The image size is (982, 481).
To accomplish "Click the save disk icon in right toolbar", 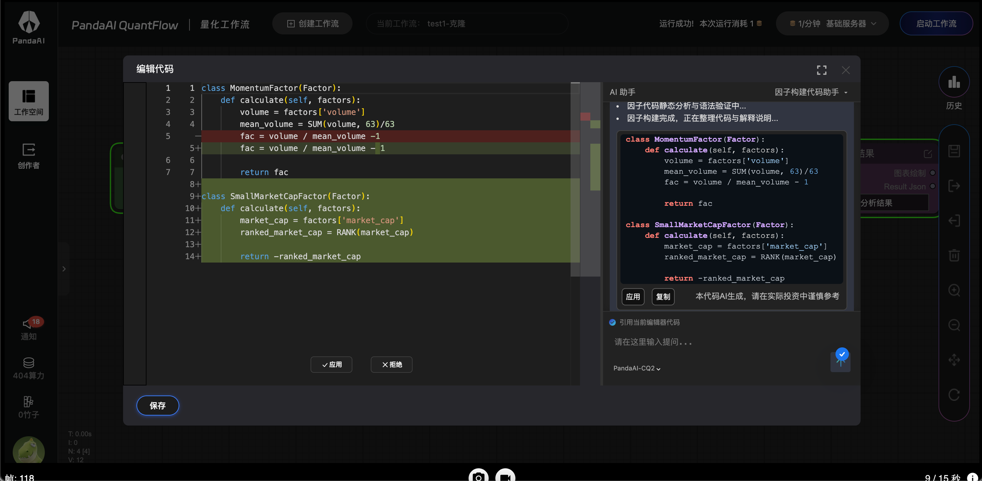I will (954, 151).
